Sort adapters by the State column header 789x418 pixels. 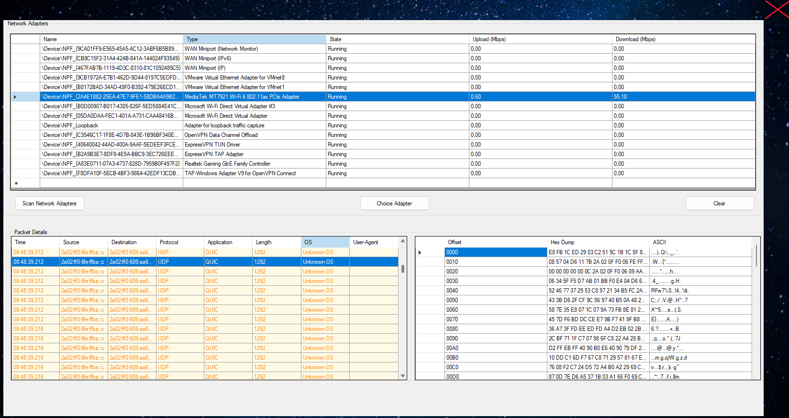397,39
